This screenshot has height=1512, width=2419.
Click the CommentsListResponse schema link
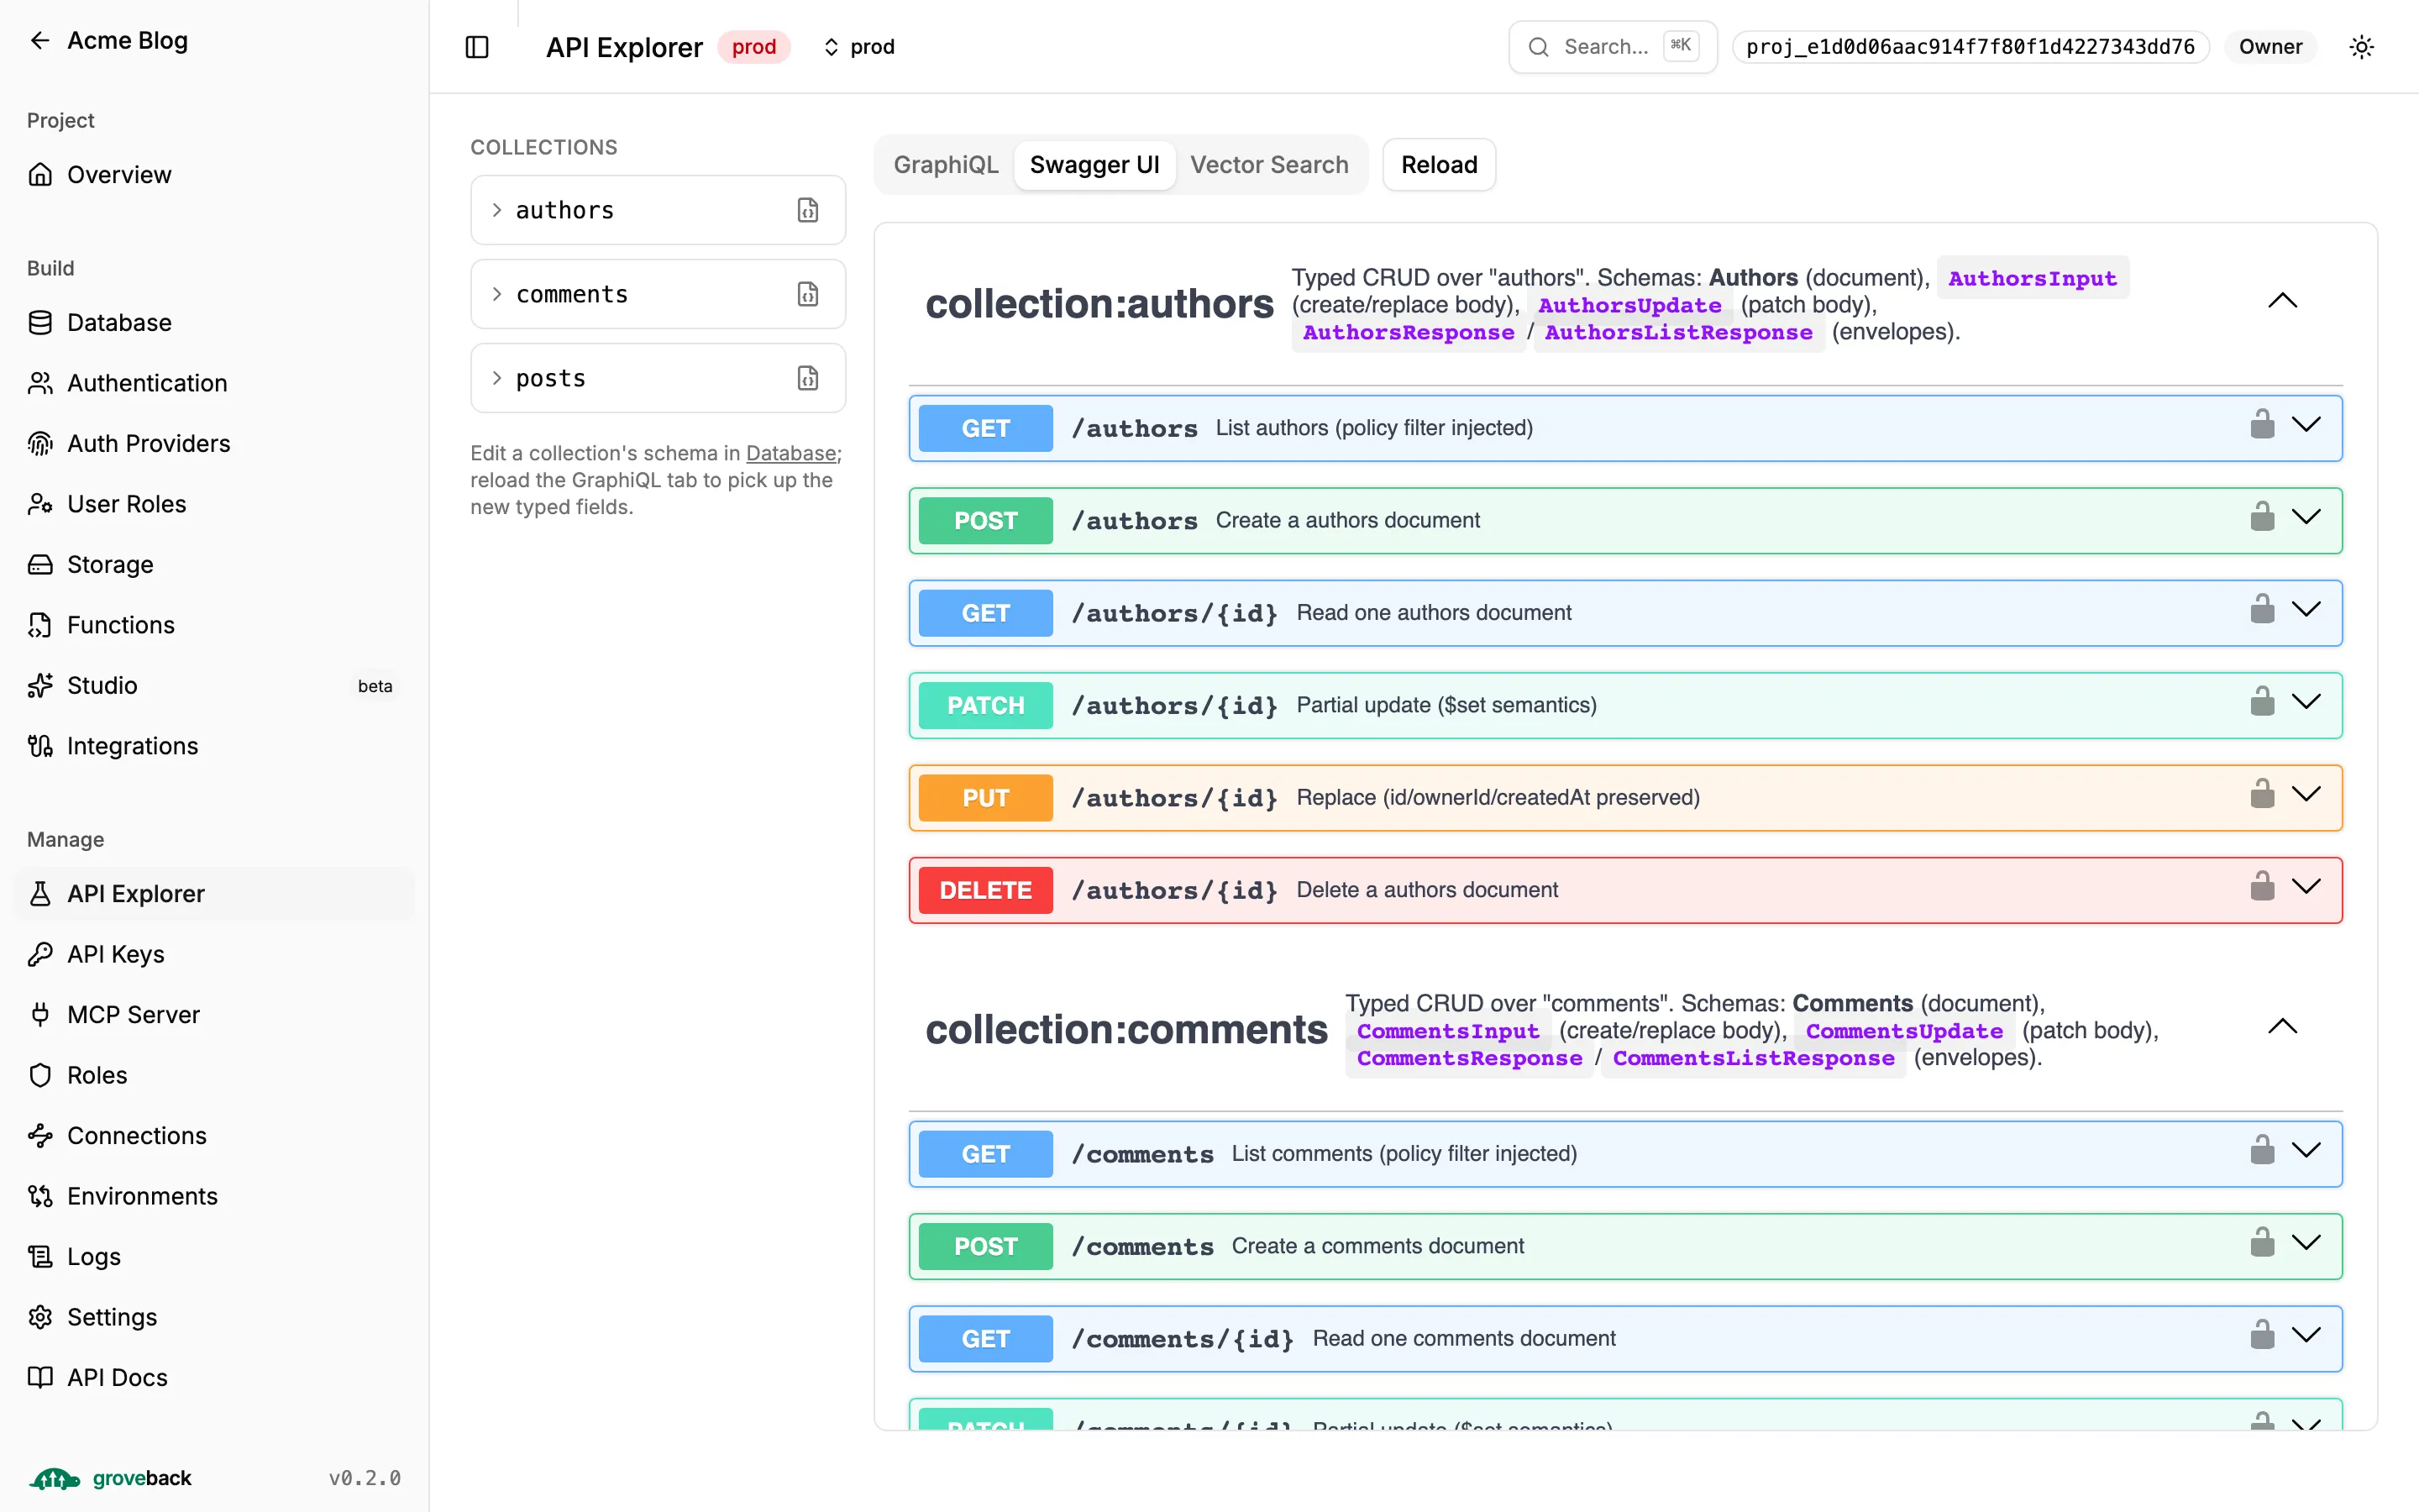[1753, 1058]
